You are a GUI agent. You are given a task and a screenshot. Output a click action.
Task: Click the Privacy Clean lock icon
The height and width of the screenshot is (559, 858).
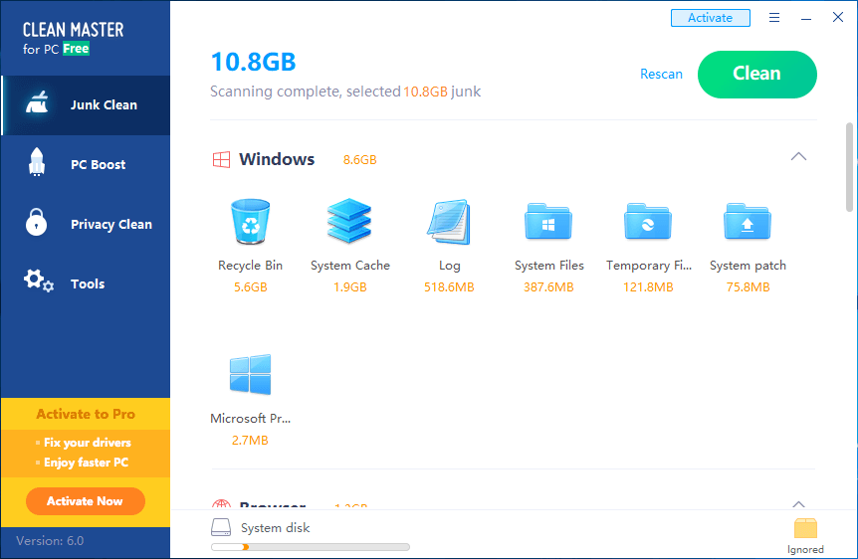click(36, 222)
